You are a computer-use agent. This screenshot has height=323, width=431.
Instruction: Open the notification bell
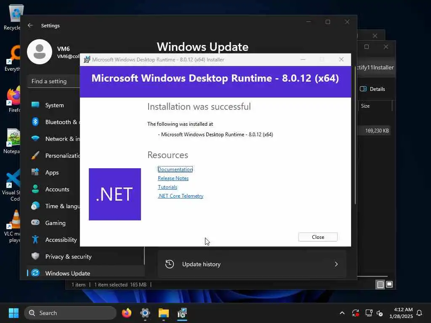pos(420,313)
